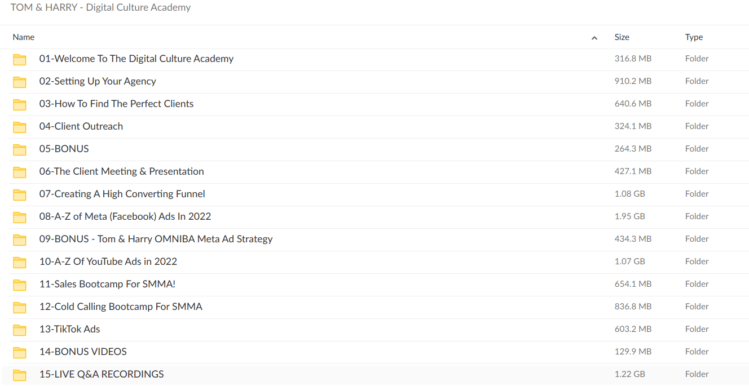749x386 pixels.
Task: Toggle sort order using the Name column arrow
Action: [x=594, y=38]
